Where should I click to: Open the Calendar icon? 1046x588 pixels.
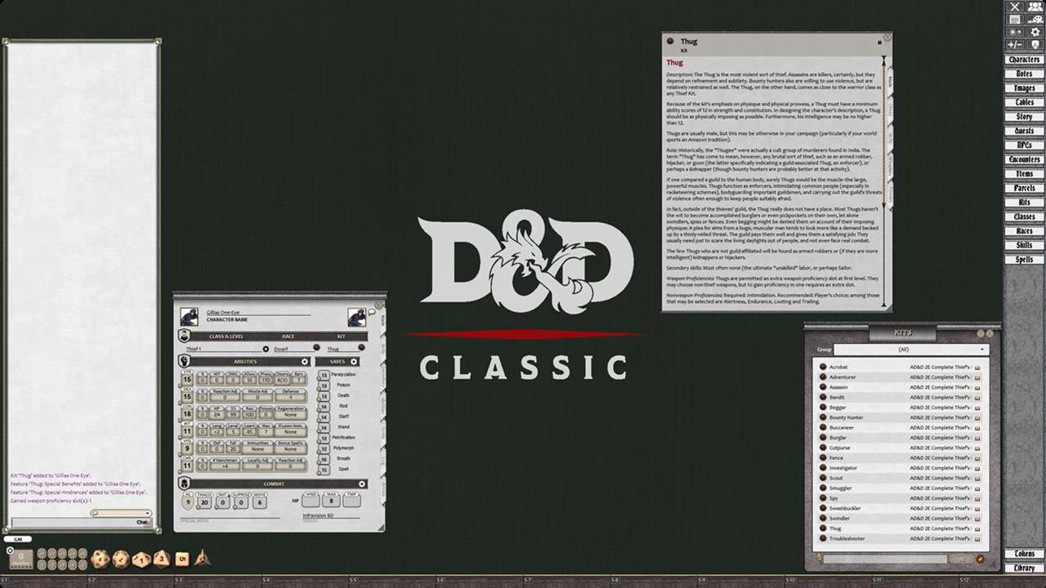1015,19
